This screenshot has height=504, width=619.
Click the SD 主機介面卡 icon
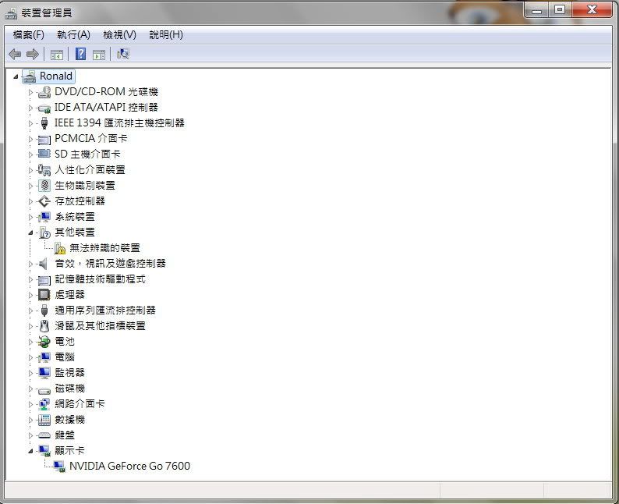[44, 154]
